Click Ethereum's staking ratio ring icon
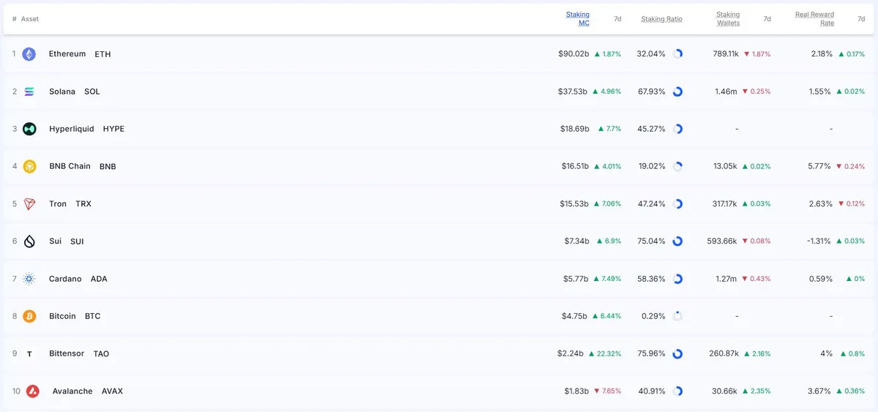The width and height of the screenshot is (878, 412). coord(678,54)
